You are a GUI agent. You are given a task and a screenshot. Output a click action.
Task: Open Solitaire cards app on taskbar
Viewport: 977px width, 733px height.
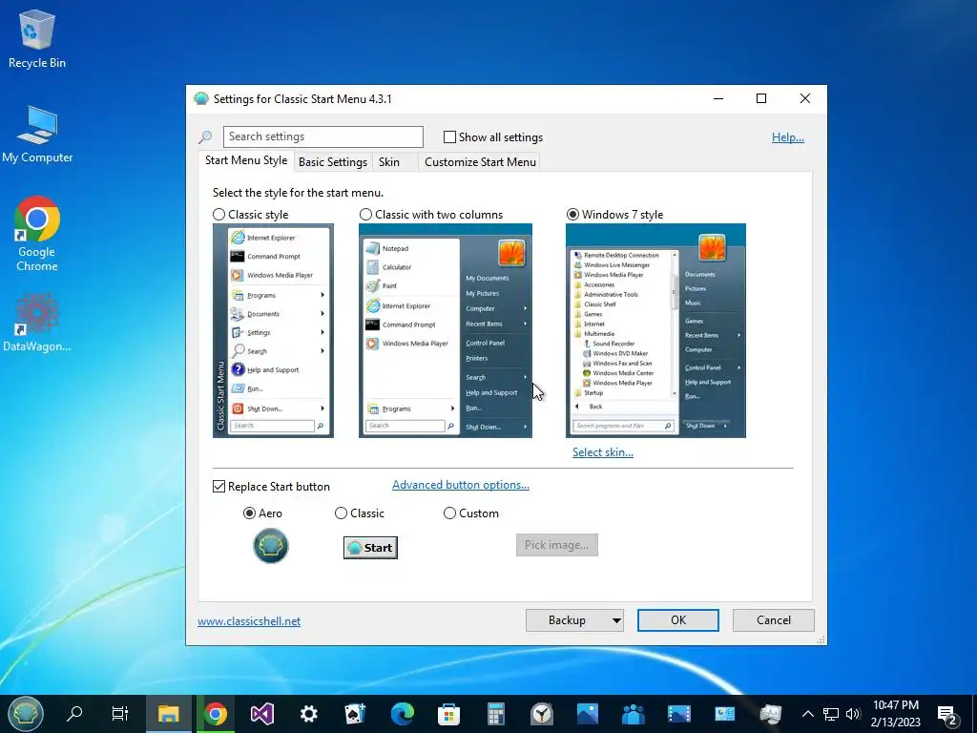click(355, 714)
